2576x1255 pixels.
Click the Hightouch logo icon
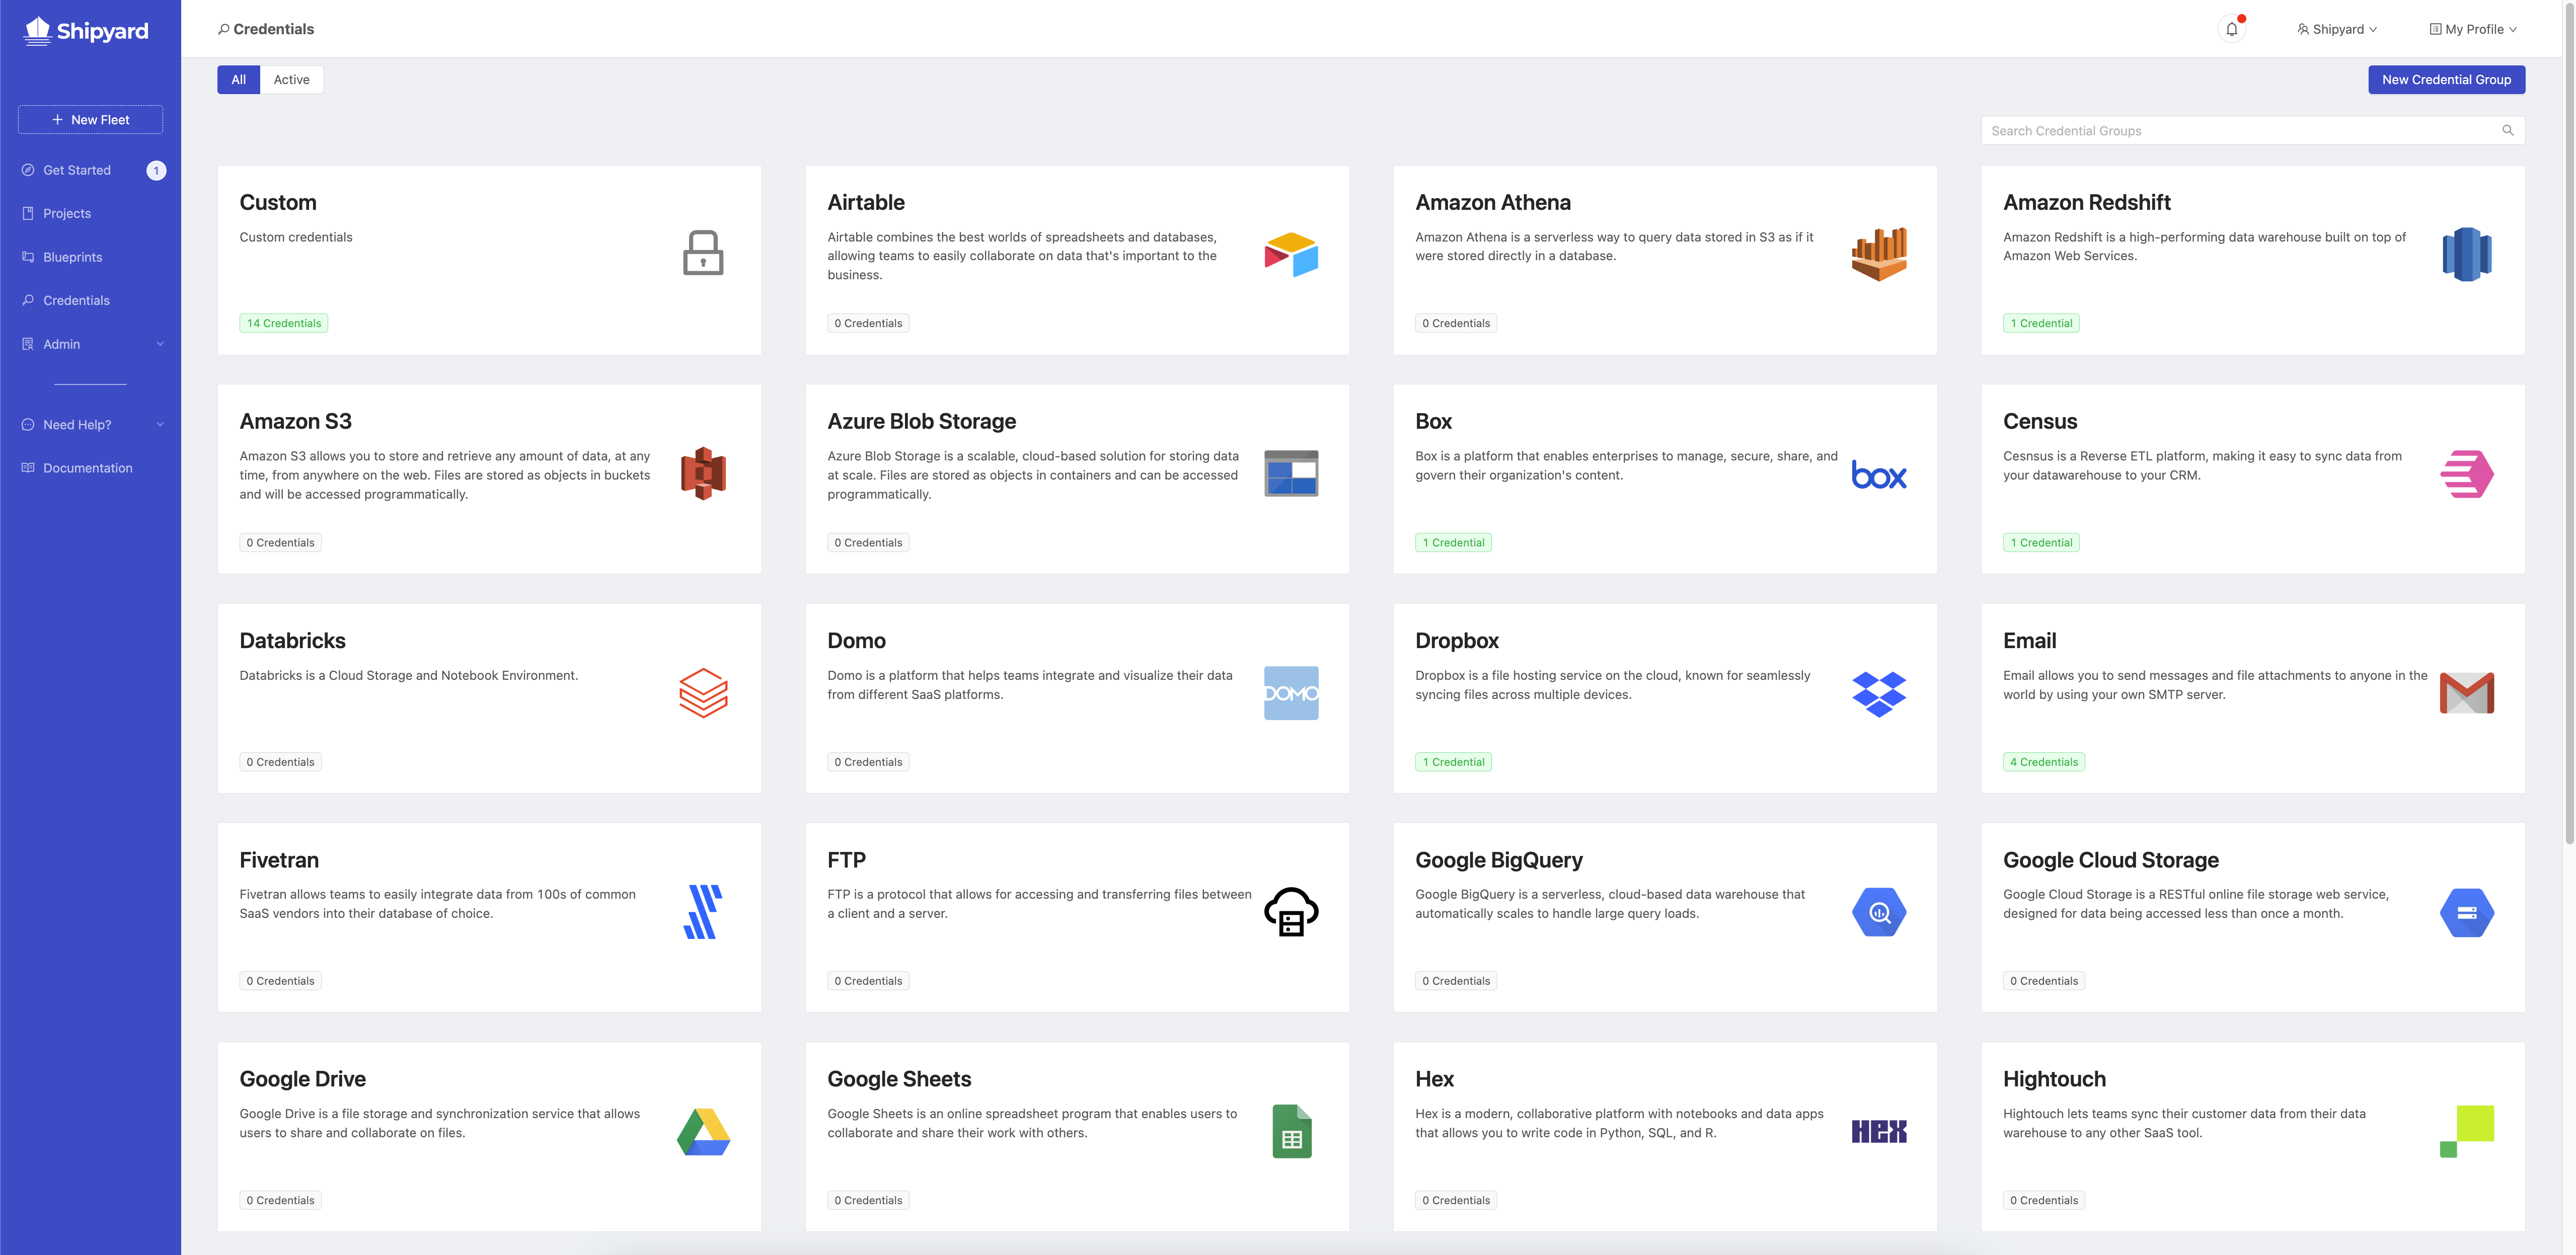pyautogui.click(x=2467, y=1131)
